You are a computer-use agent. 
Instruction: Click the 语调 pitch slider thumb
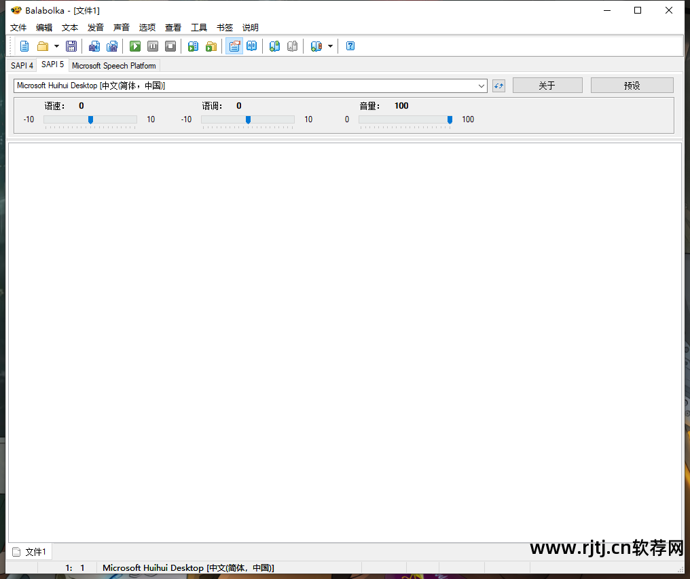tap(248, 119)
